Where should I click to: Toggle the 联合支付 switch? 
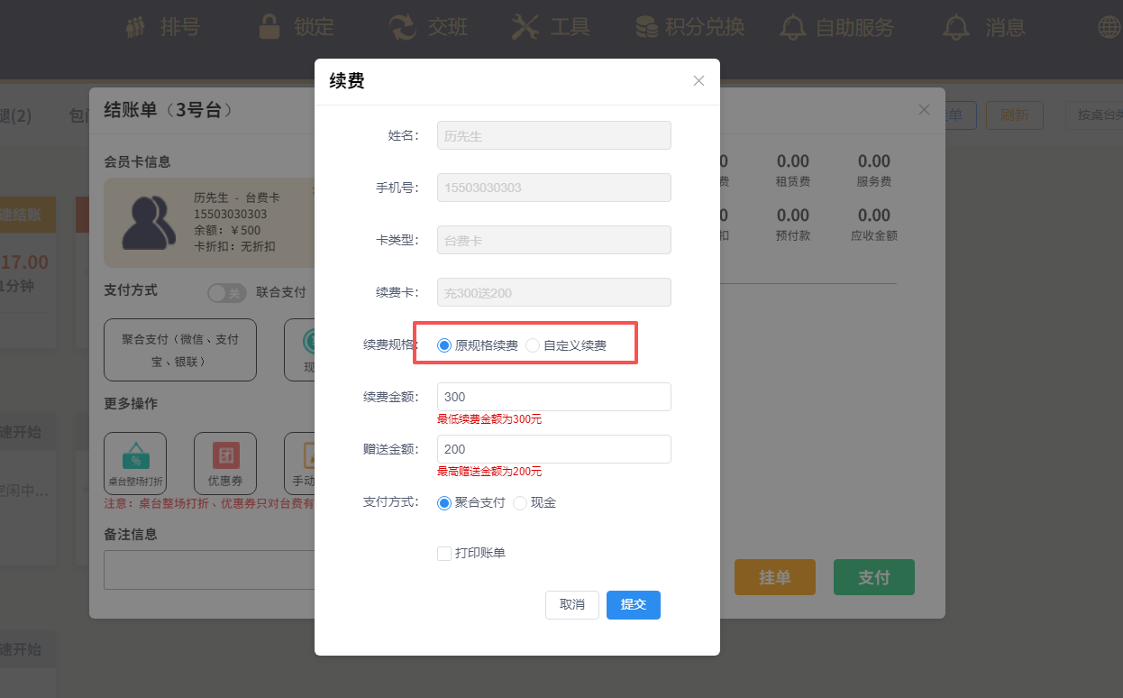pyautogui.click(x=226, y=293)
